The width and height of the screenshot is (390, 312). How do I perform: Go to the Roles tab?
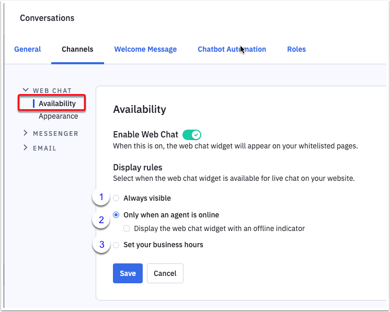296,49
